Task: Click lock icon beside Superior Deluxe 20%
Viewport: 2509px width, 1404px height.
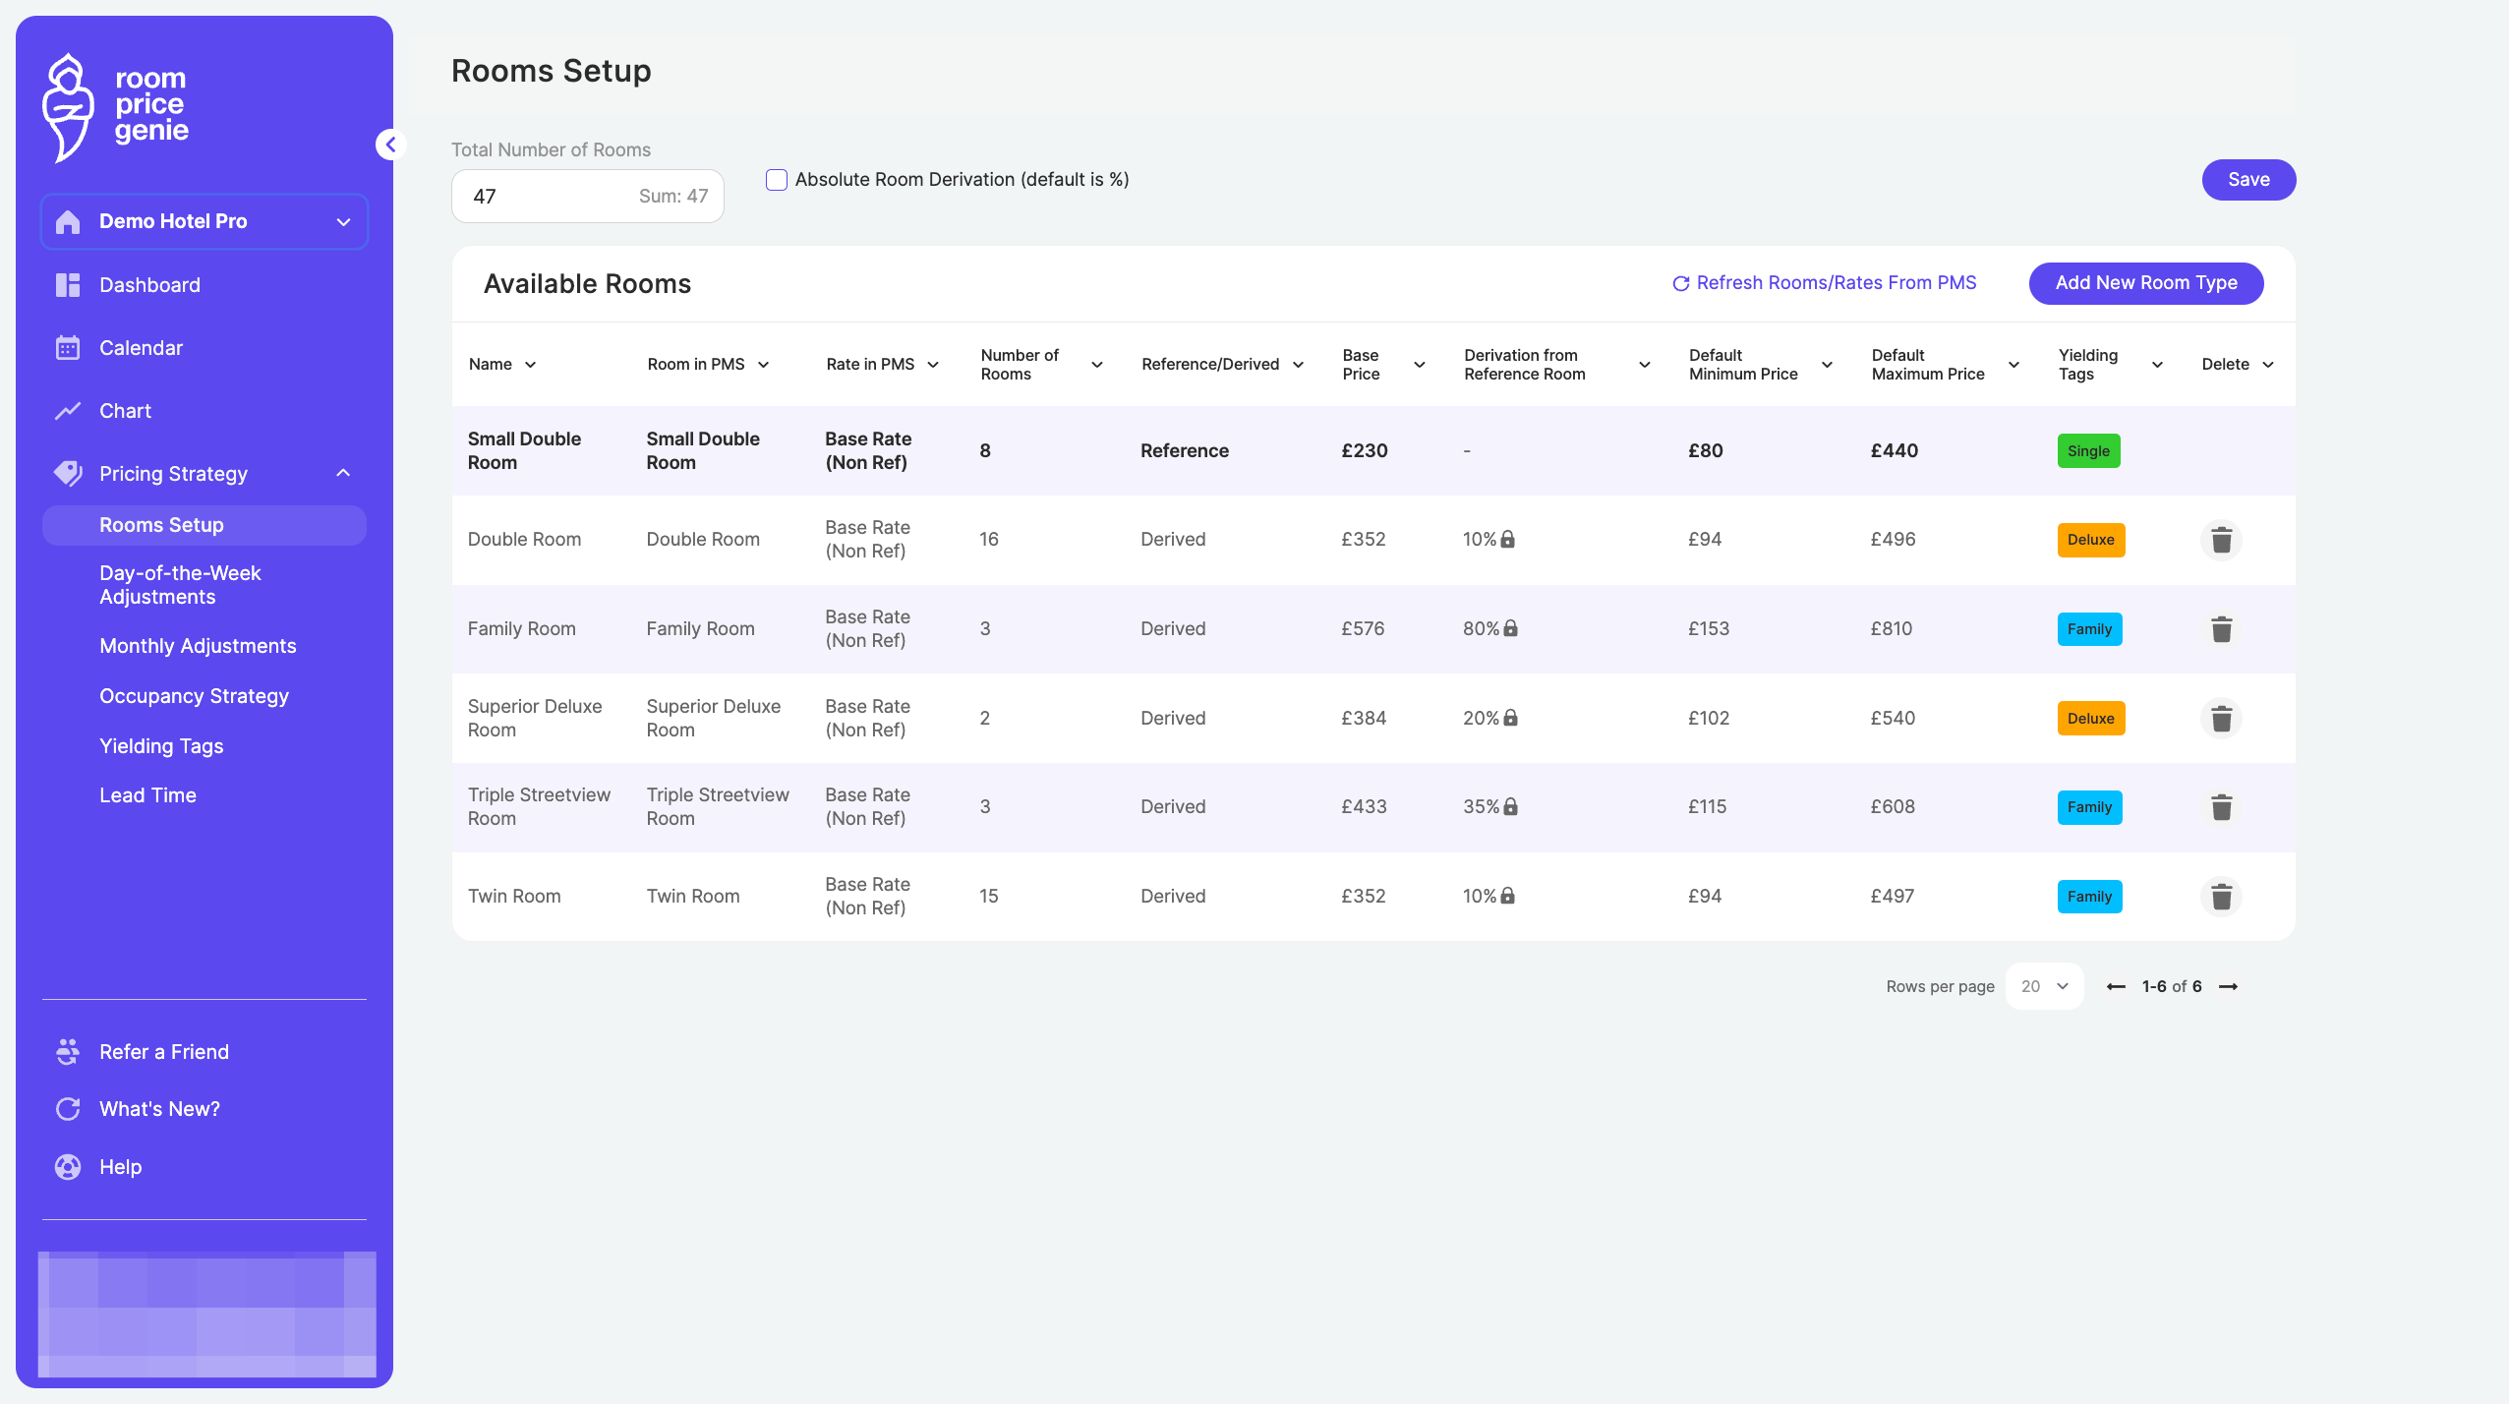Action: click(x=1511, y=718)
